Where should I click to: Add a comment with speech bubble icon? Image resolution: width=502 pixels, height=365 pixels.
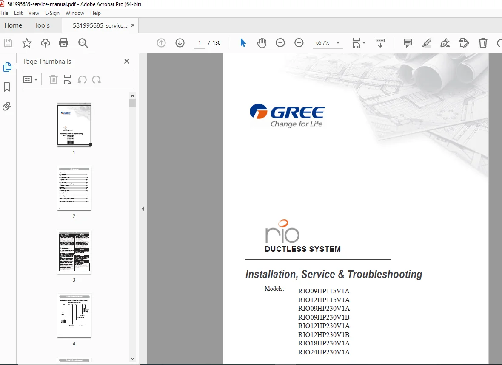(408, 43)
